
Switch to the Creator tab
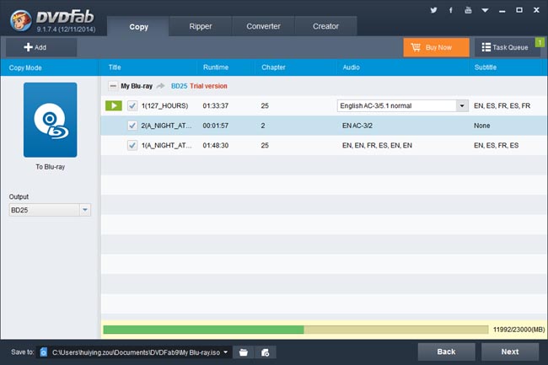tap(325, 26)
